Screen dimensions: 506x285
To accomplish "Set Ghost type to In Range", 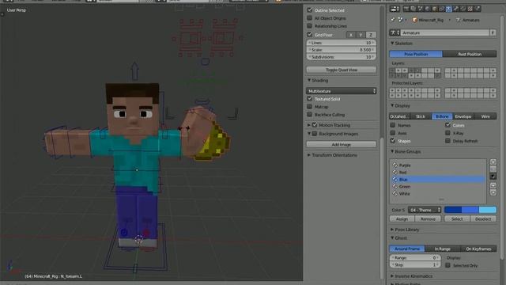I will pyautogui.click(x=443, y=249).
